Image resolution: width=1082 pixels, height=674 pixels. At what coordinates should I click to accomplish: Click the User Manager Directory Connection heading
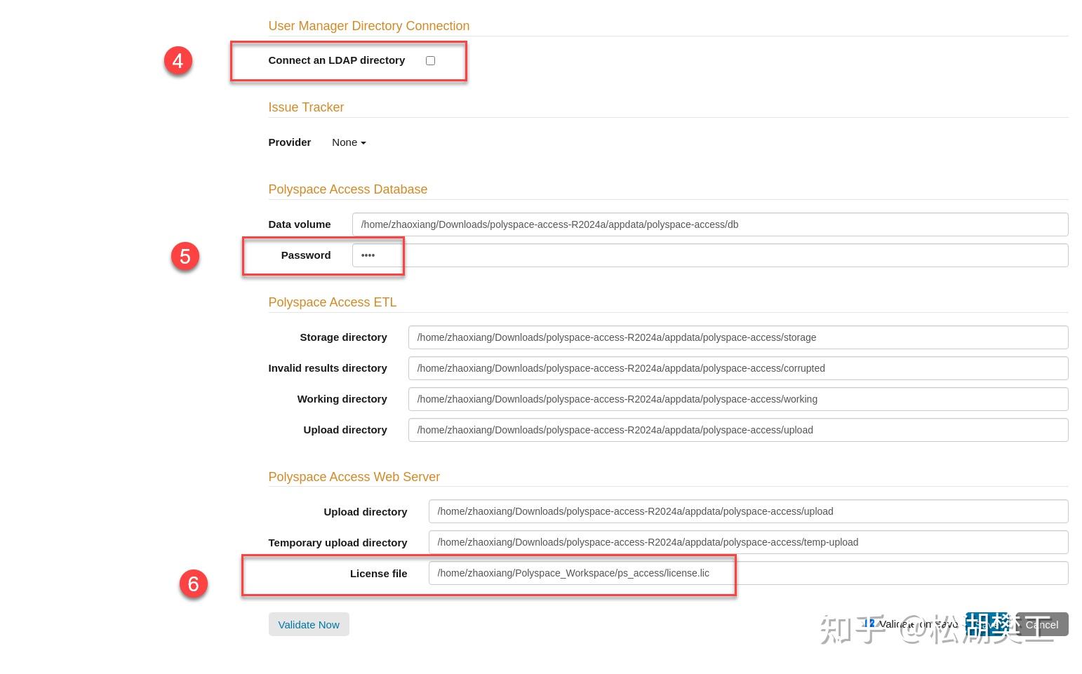click(368, 26)
